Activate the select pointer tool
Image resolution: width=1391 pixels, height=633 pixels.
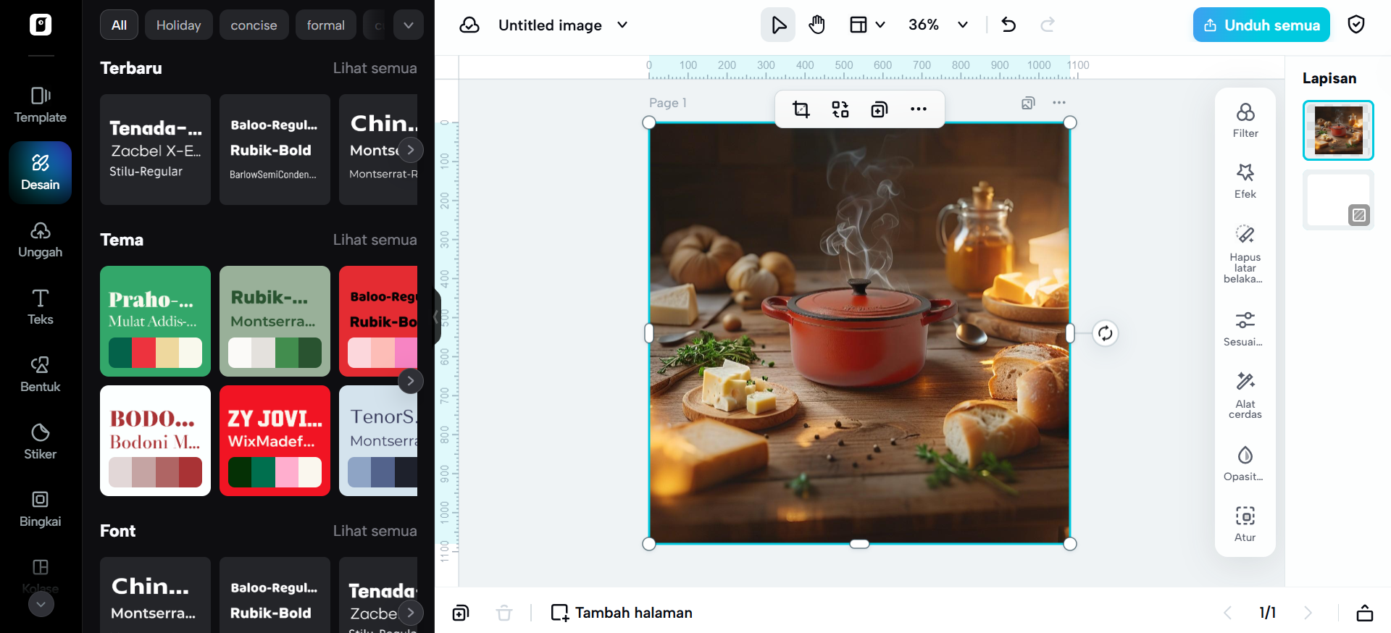click(778, 25)
